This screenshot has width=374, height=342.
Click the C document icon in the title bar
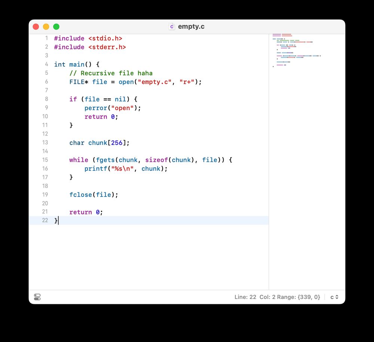tap(171, 27)
